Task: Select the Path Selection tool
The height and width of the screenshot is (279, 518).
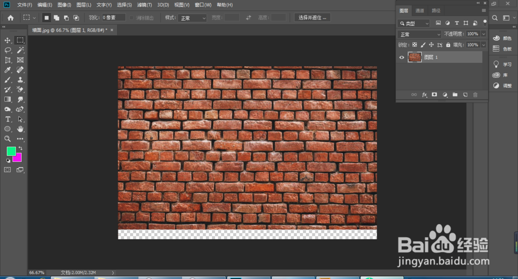Action: click(x=20, y=119)
